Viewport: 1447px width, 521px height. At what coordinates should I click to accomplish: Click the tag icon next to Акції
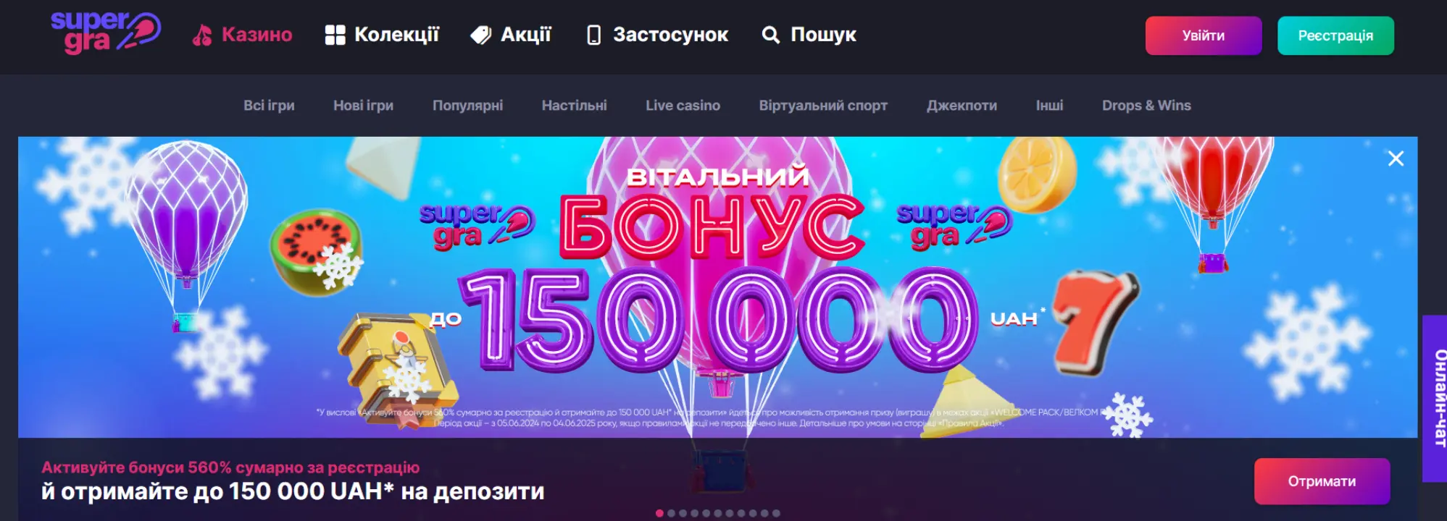click(x=481, y=35)
